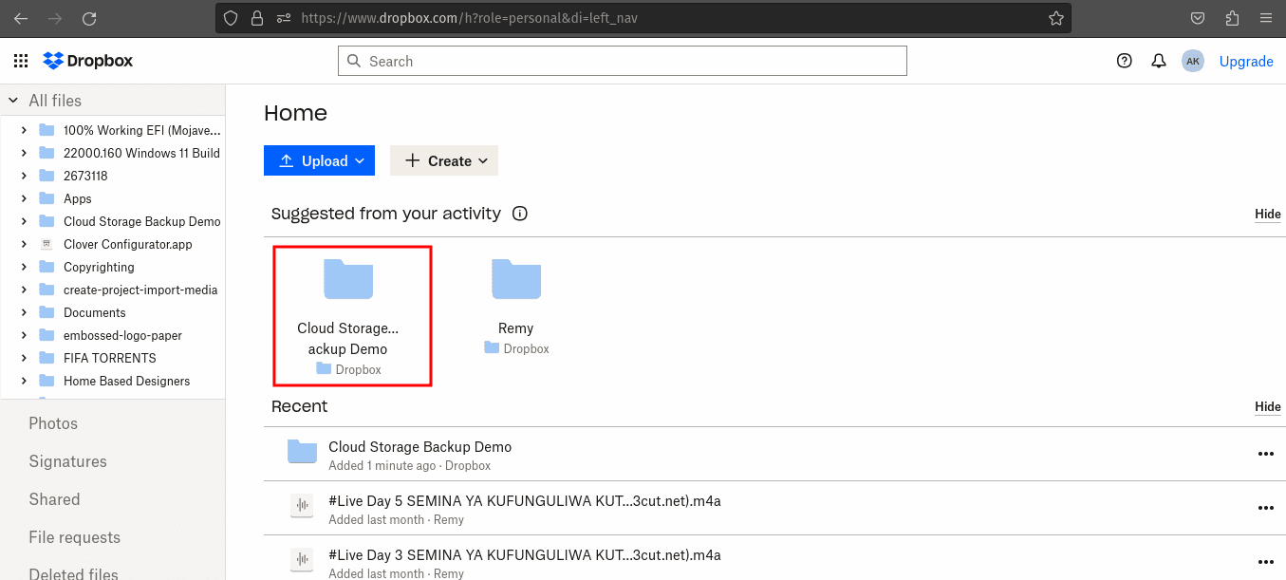The height and width of the screenshot is (580, 1286).
Task: Expand the Documents folder
Action: point(24,312)
